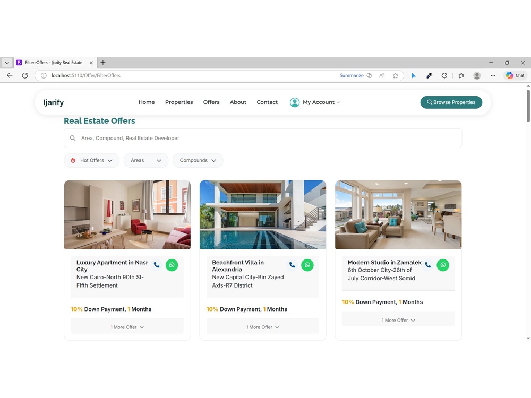Click the Ijarify logo
Viewport: 531px width, 398px height.
pyautogui.click(x=54, y=102)
